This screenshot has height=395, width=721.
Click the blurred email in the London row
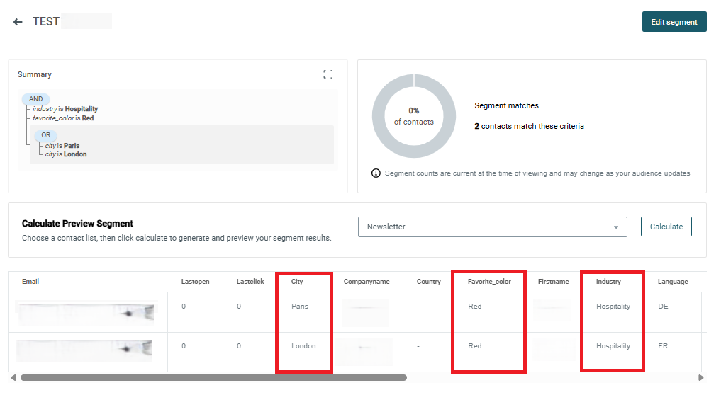tap(84, 350)
